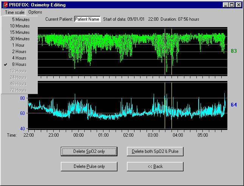Viewport: 244px width, 186px height.
Task: Click the Start of data: 09/01/01 text
Action: click(124, 19)
